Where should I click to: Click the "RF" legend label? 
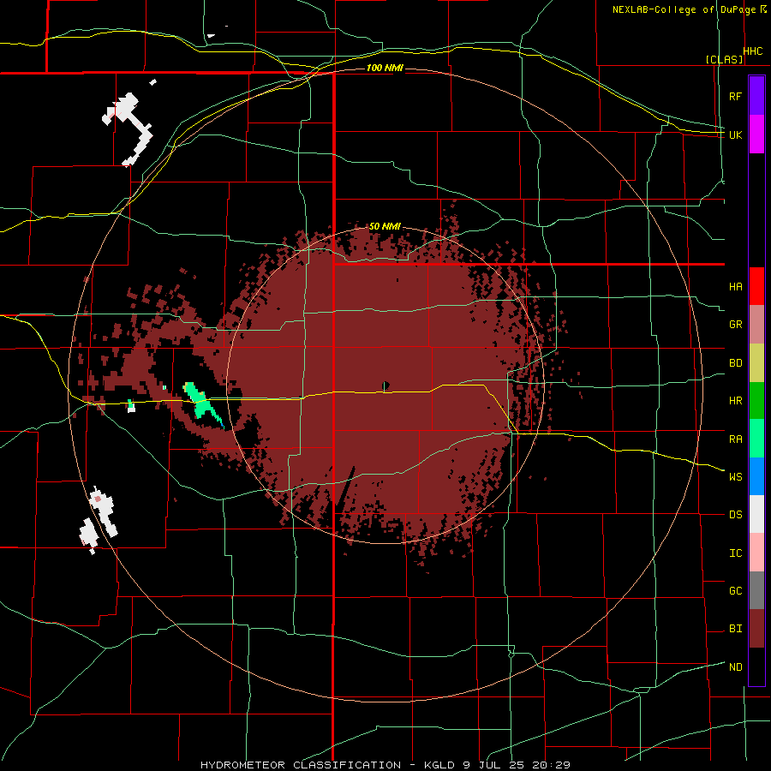point(736,96)
